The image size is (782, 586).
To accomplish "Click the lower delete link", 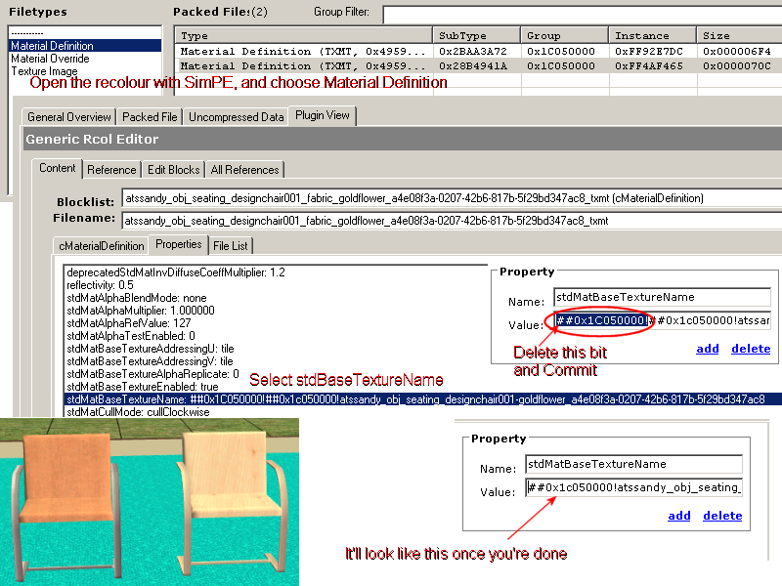I will (722, 516).
